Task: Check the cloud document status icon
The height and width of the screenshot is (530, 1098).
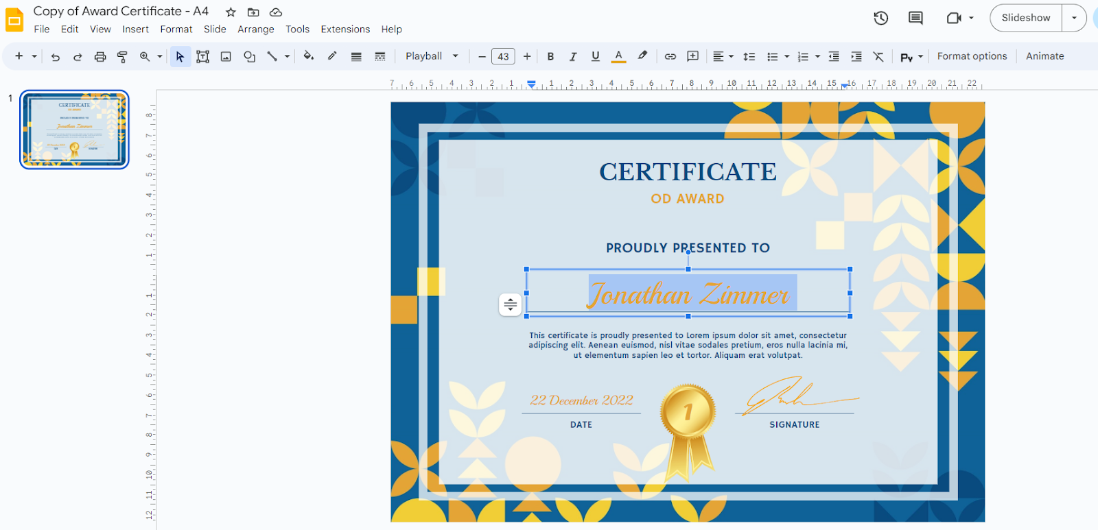Action: 276,12
